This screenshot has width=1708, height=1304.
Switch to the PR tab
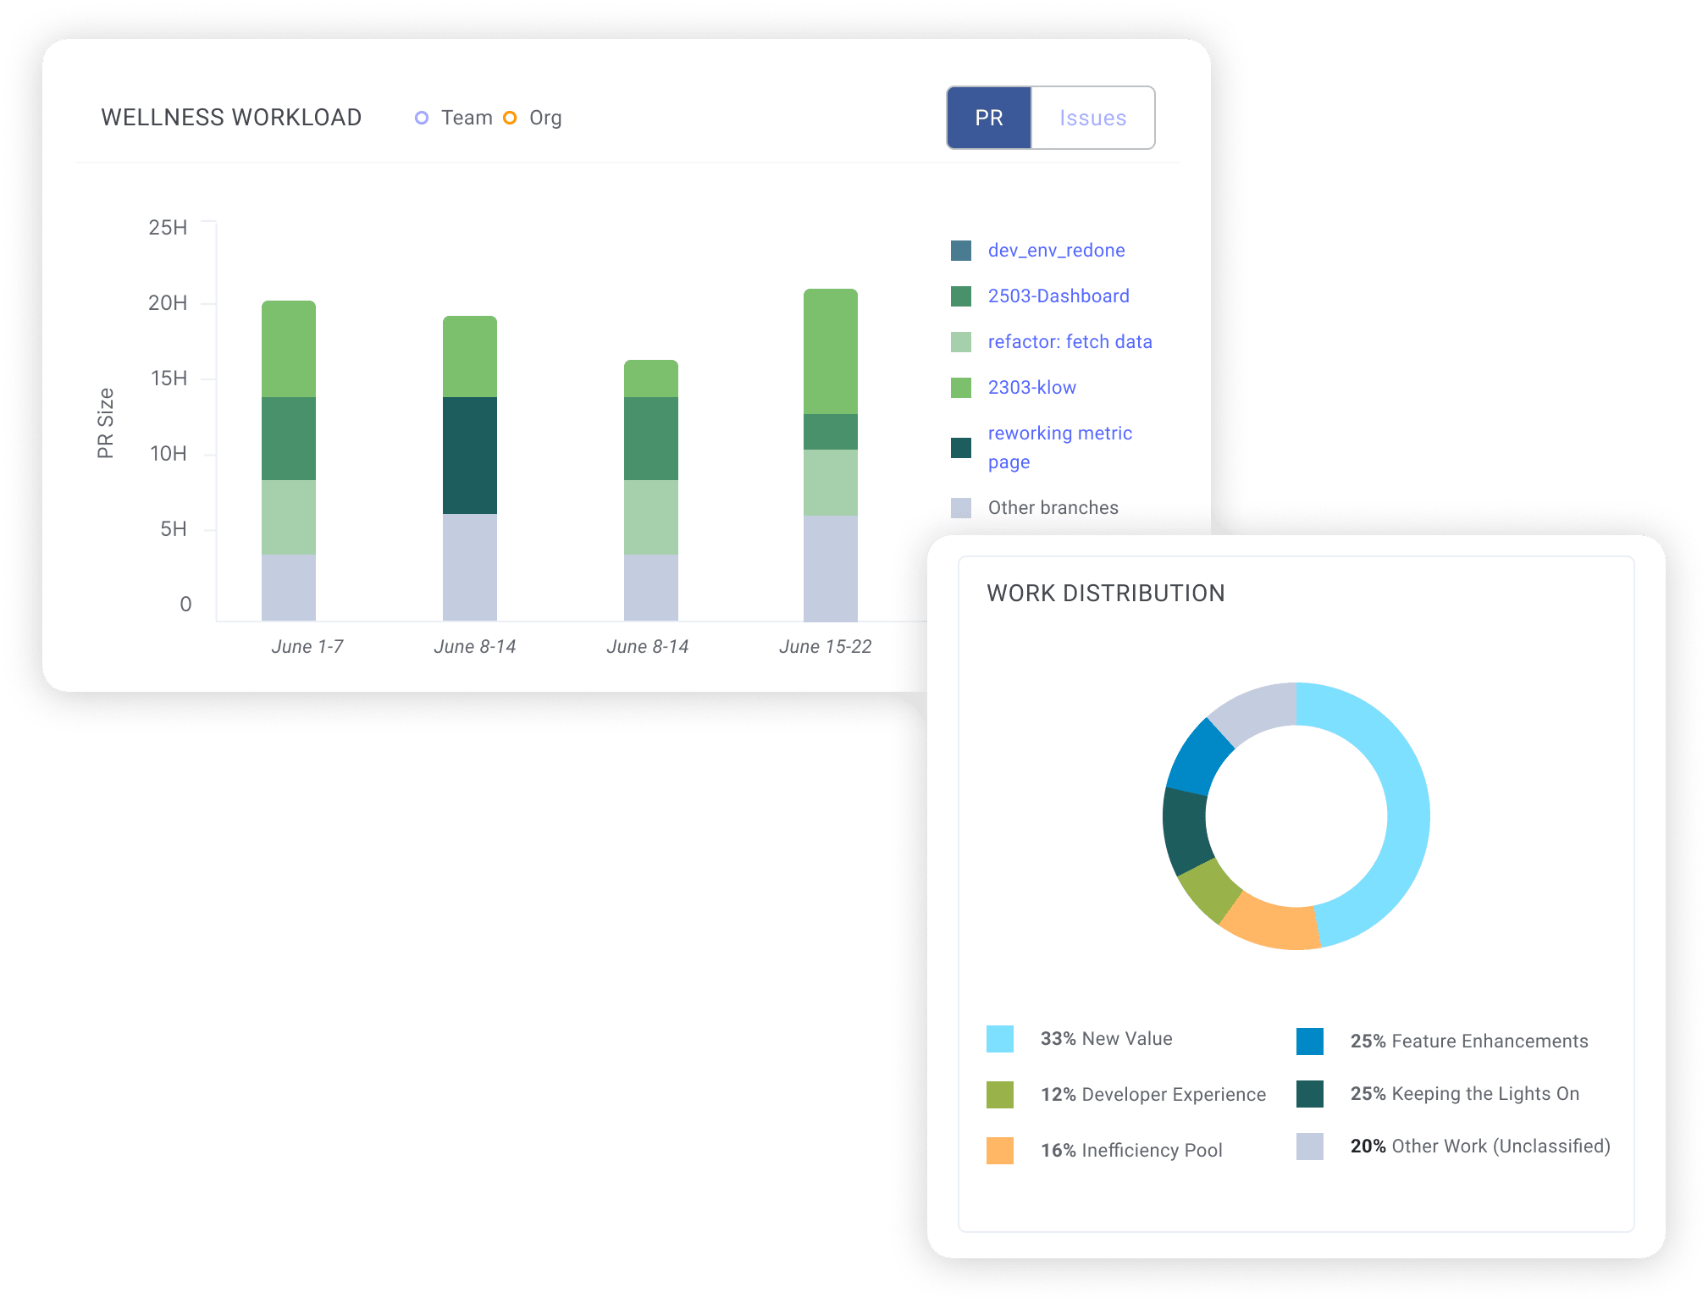click(x=989, y=118)
